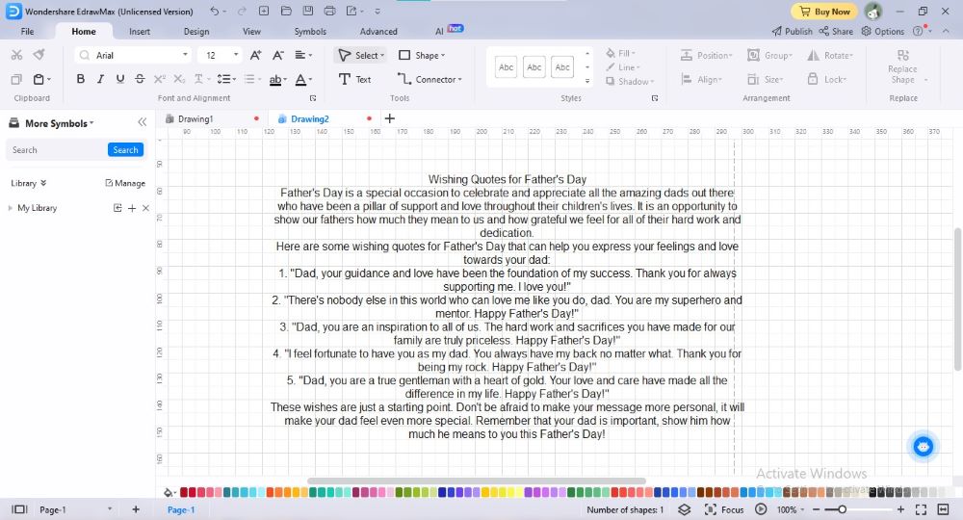Open the font size 12 dropdown
This screenshot has height=520, width=963.
(x=236, y=55)
